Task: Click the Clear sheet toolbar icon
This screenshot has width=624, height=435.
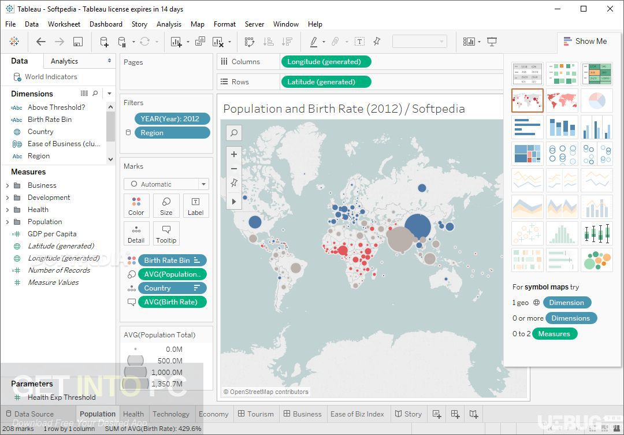Action: [x=218, y=42]
